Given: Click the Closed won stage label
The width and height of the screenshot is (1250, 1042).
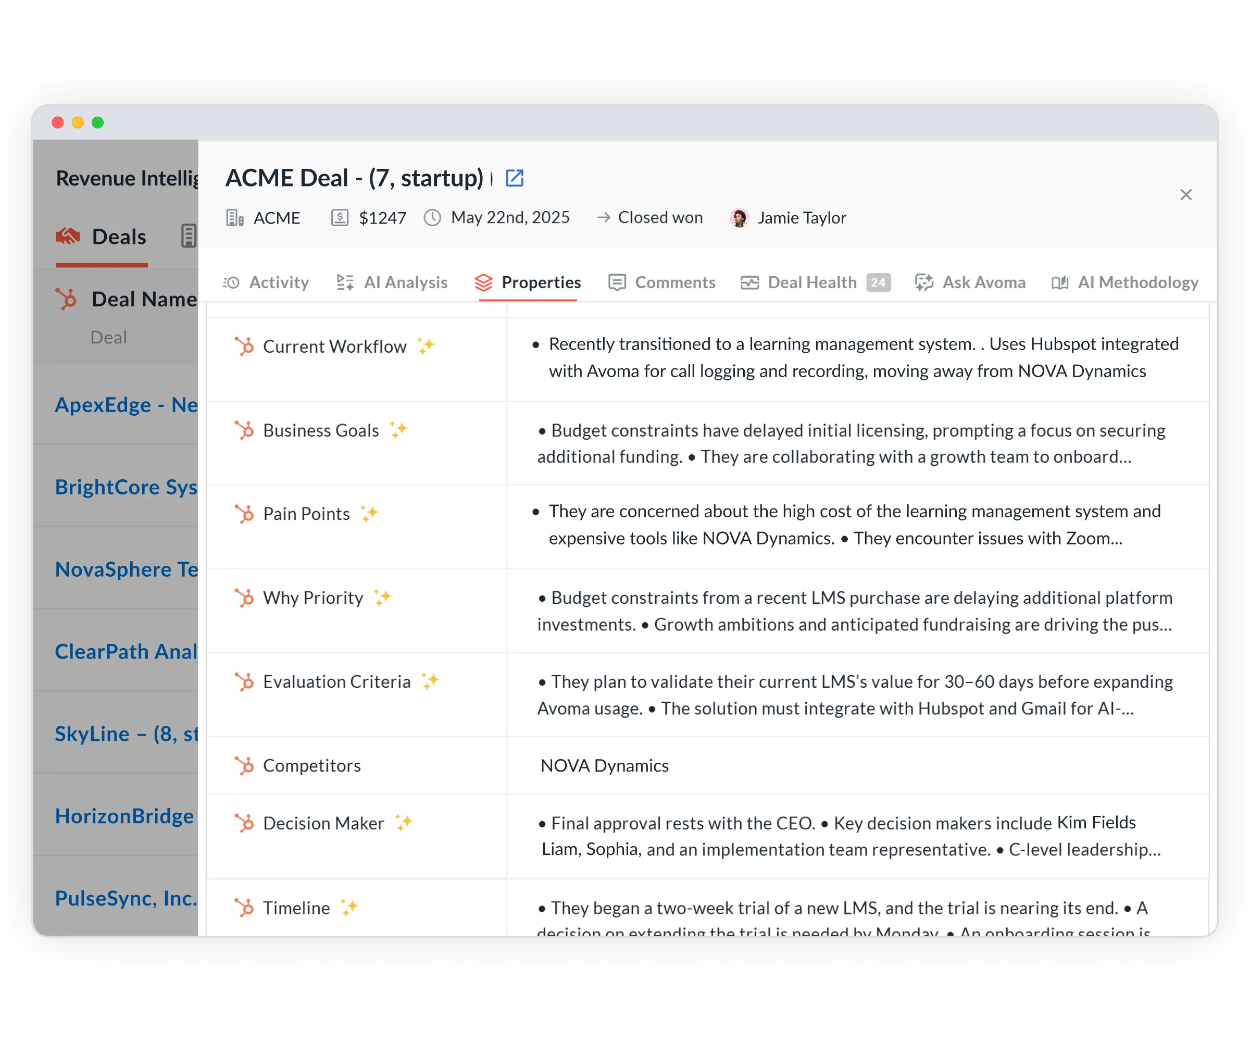Looking at the screenshot, I should tap(659, 218).
